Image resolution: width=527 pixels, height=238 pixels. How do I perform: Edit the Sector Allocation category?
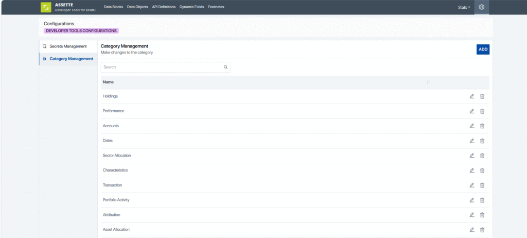(x=472, y=156)
